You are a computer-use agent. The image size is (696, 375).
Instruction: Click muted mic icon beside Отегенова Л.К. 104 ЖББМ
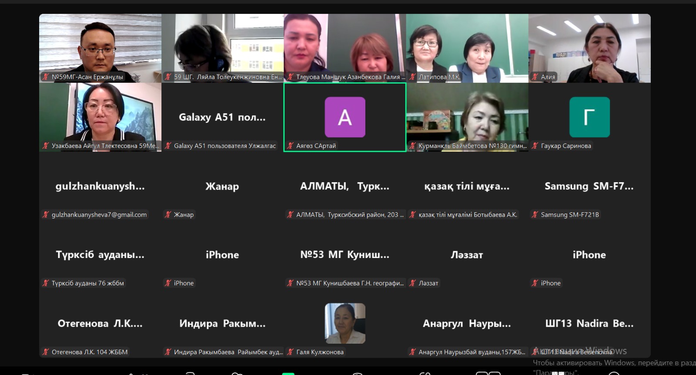click(46, 352)
